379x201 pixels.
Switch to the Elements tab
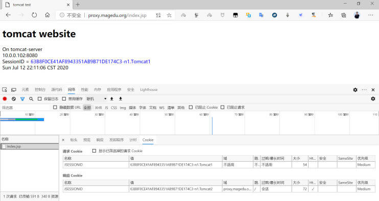coord(25,89)
